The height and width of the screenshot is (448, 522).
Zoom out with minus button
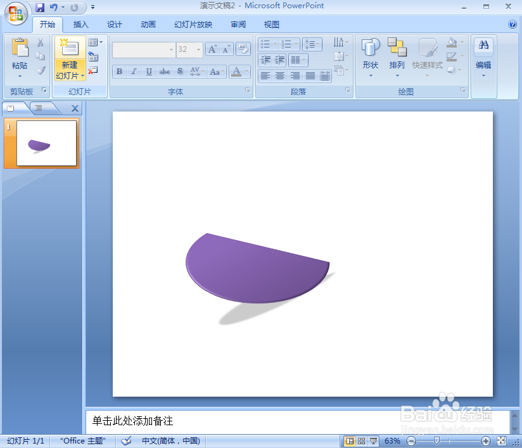tap(412, 441)
